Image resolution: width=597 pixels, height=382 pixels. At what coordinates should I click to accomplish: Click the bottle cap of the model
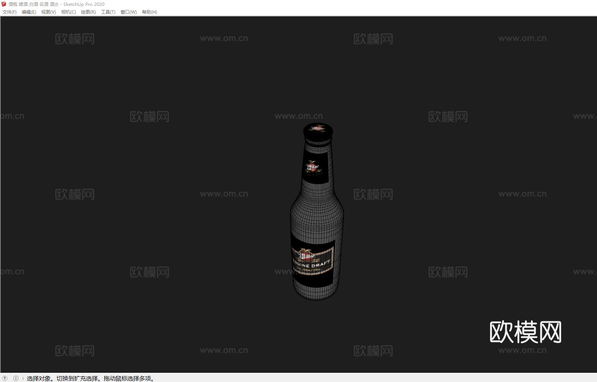pyautogui.click(x=318, y=133)
